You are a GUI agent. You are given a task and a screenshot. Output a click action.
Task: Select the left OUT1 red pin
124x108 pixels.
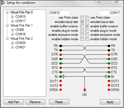(x=61, y=81)
